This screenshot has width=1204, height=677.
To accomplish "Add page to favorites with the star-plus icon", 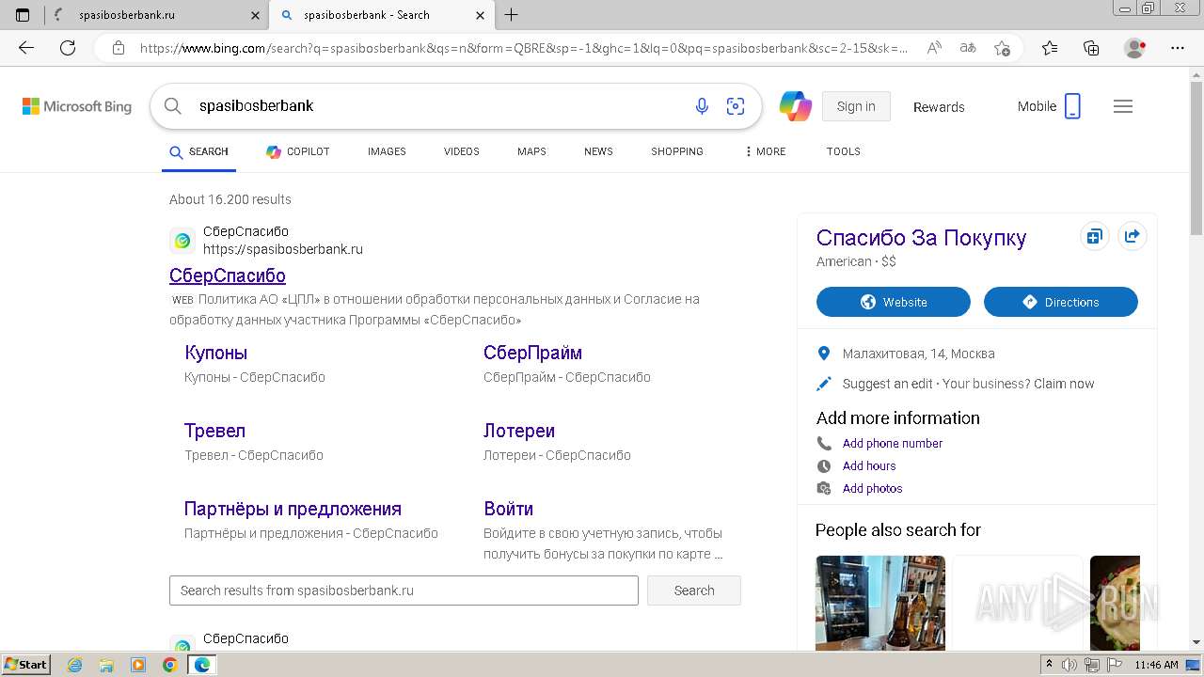I will [1003, 48].
